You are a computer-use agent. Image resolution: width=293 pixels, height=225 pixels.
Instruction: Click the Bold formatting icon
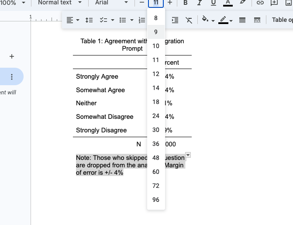(186, 3)
